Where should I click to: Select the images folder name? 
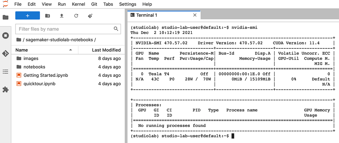31,58
